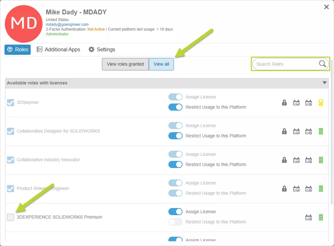The image size is (334, 246).
Task: Open the mdady@goengineer.com email link
Action: [67, 24]
